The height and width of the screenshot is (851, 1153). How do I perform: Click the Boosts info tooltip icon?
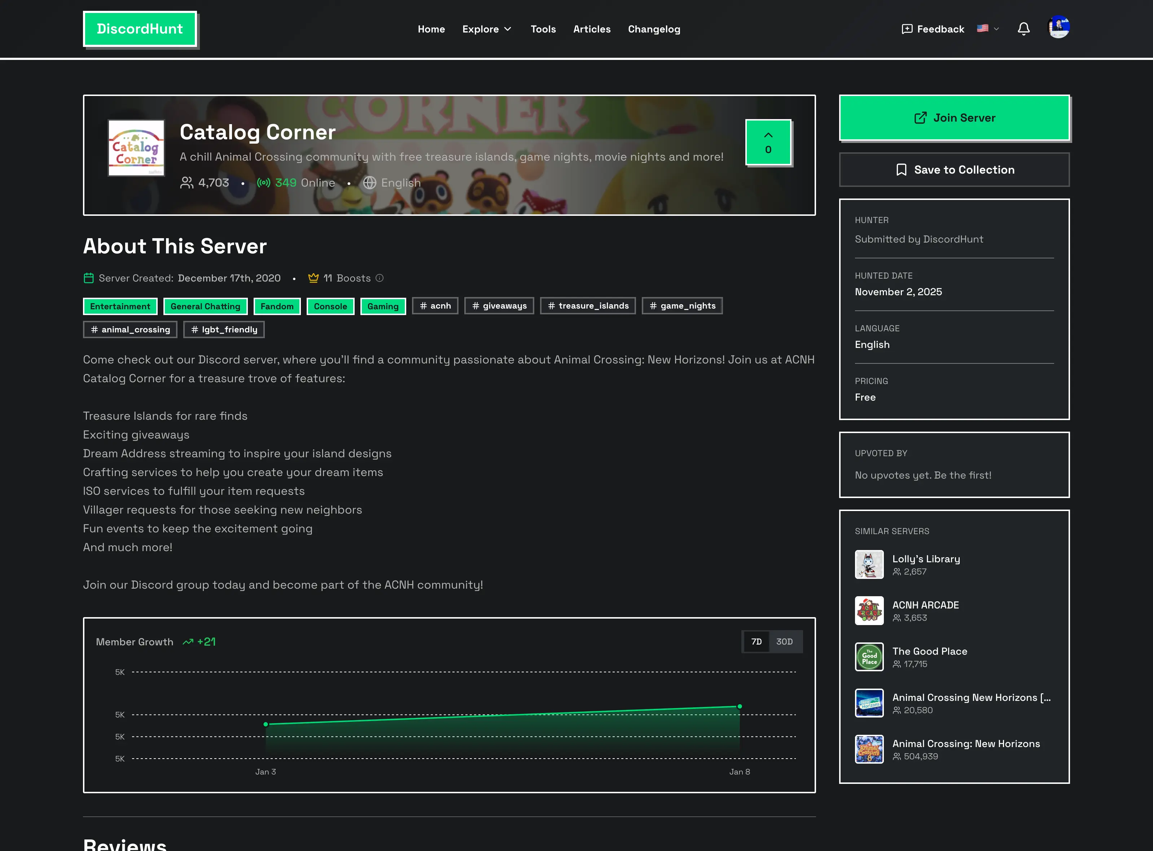tap(380, 278)
